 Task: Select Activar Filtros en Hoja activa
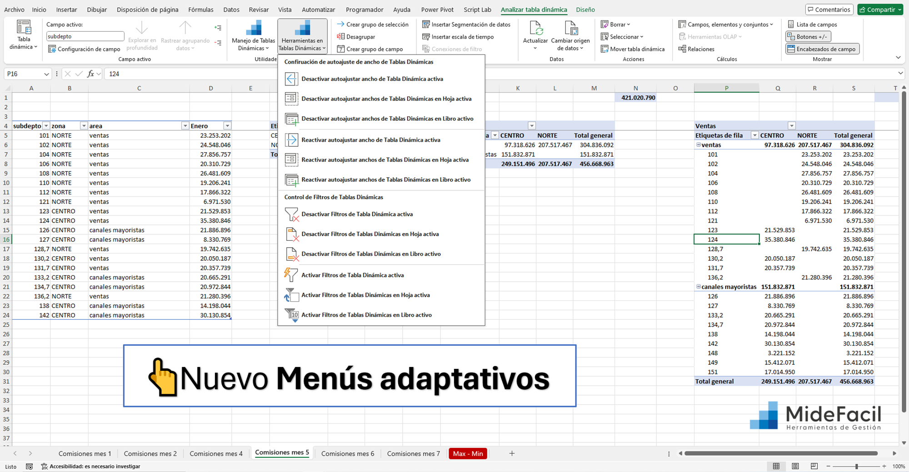tap(381, 295)
